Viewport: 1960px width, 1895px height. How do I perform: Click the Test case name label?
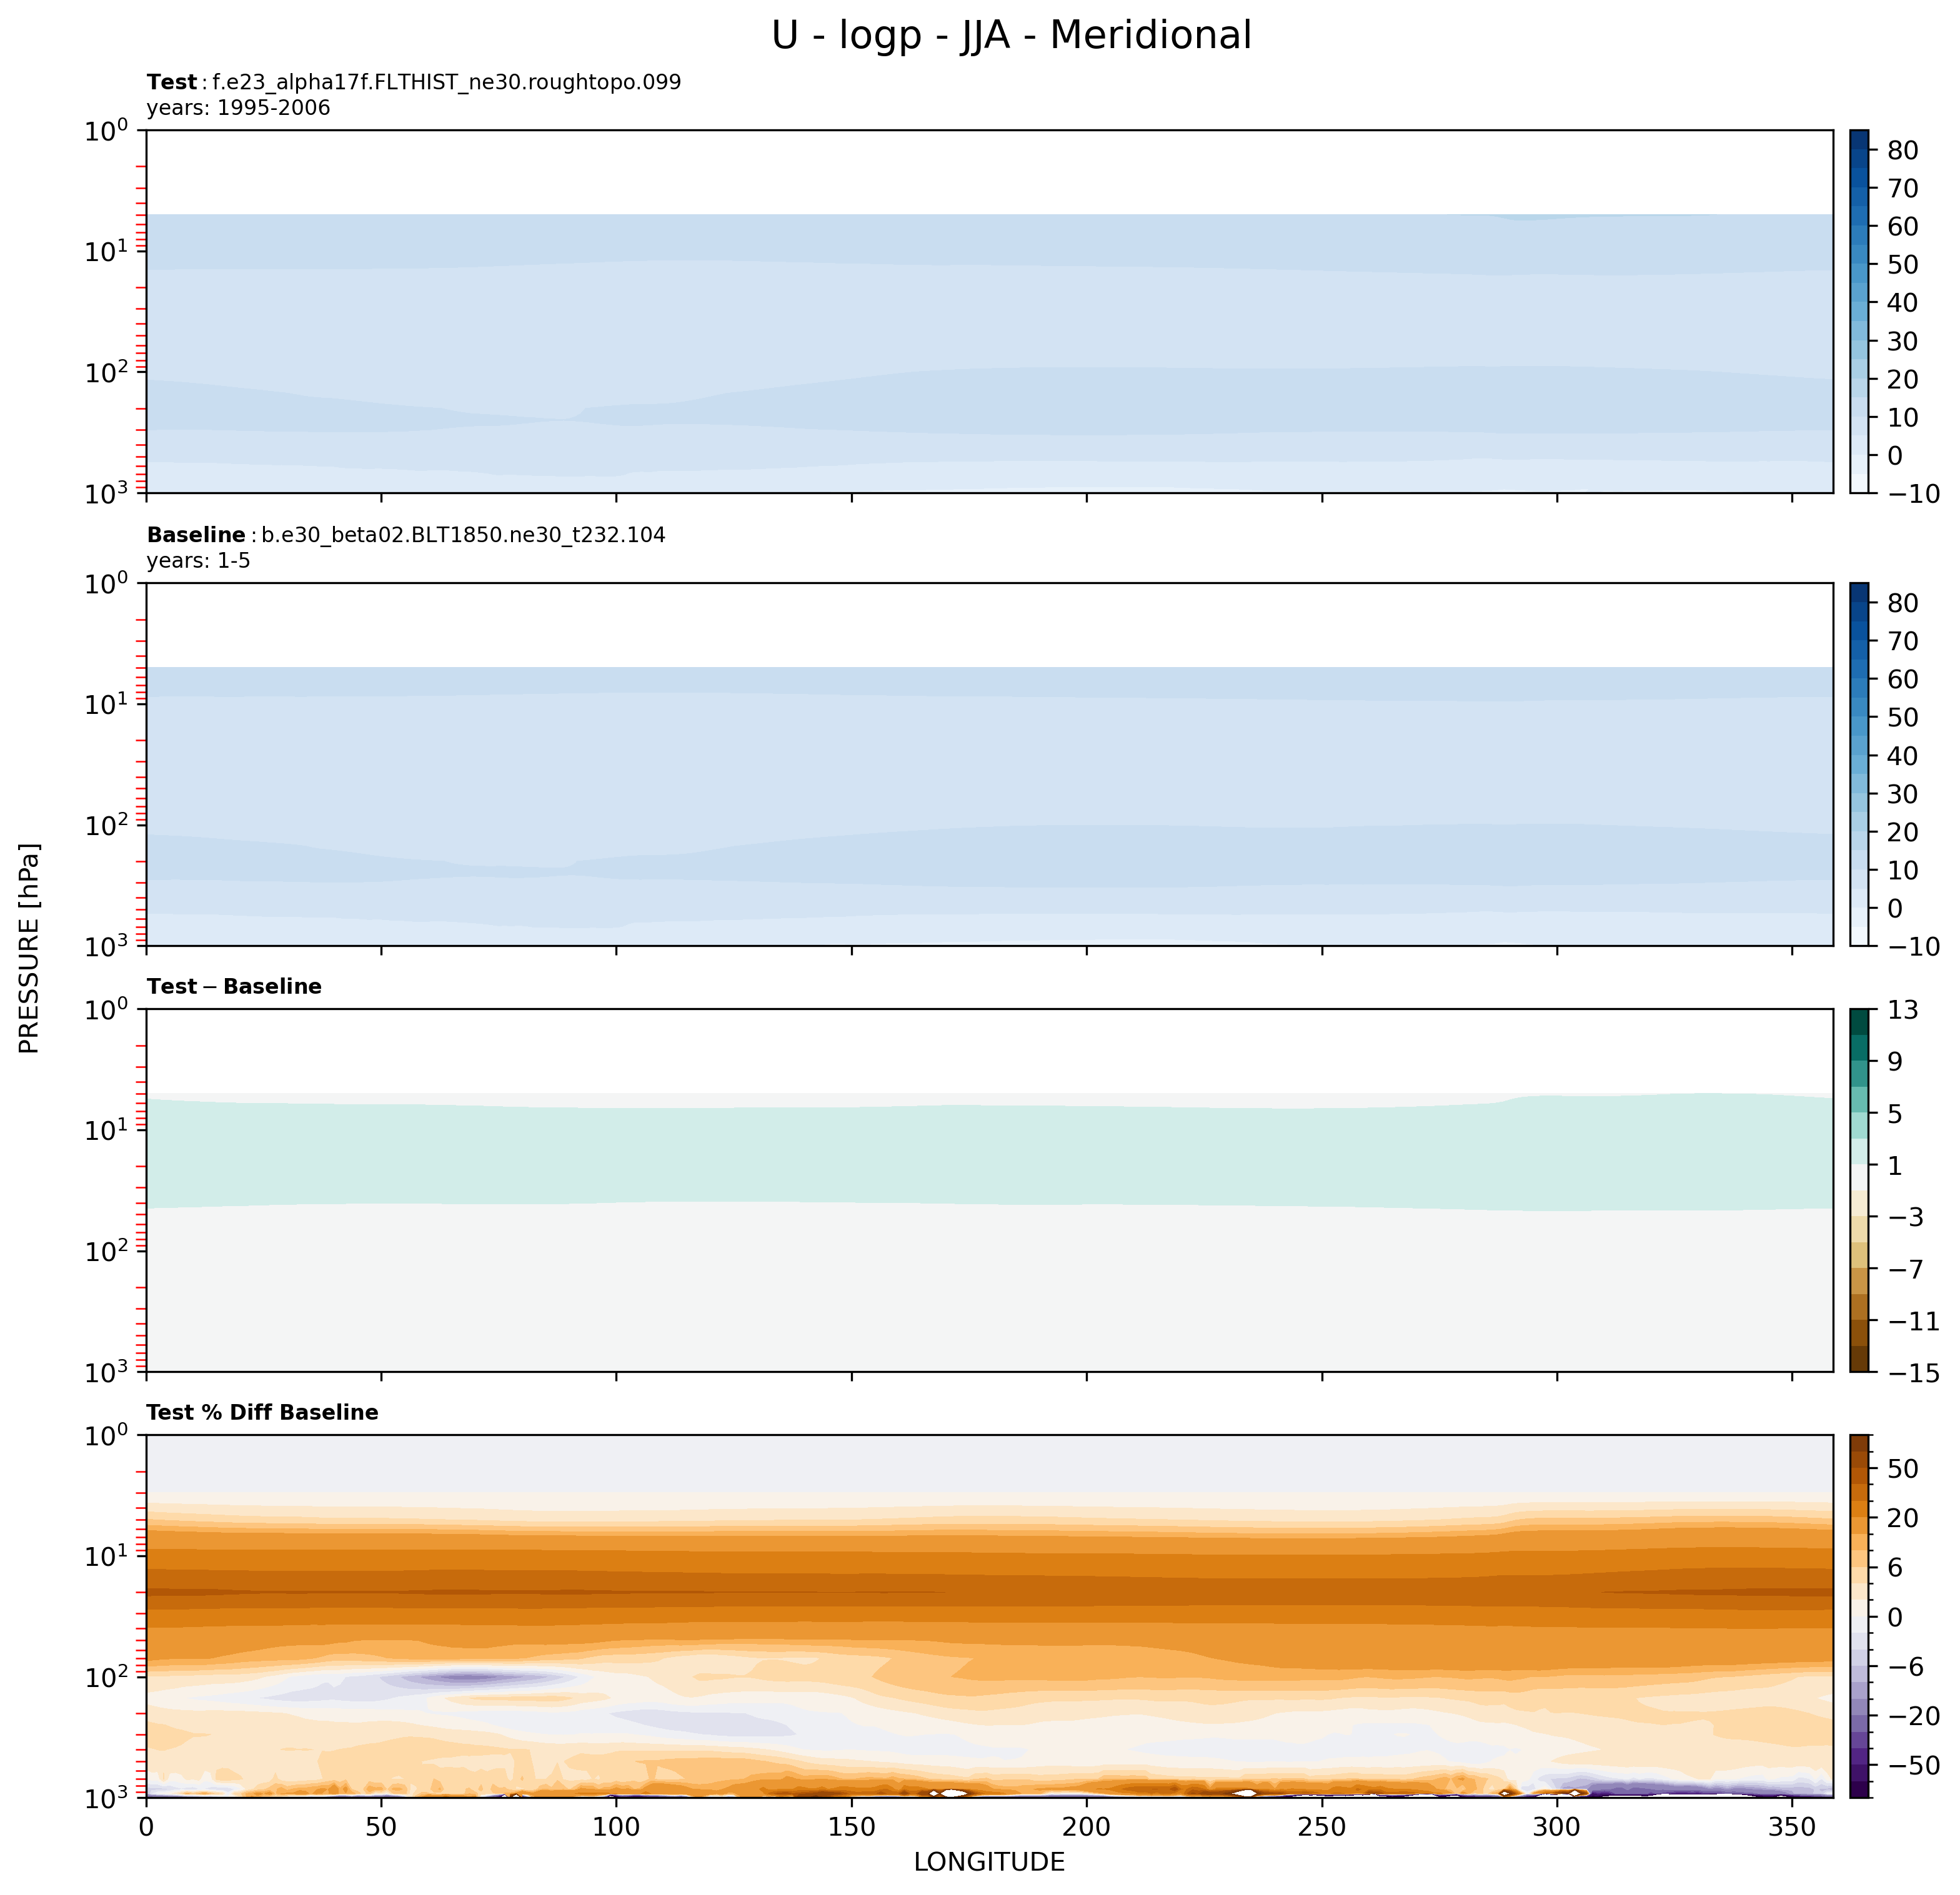click(414, 82)
